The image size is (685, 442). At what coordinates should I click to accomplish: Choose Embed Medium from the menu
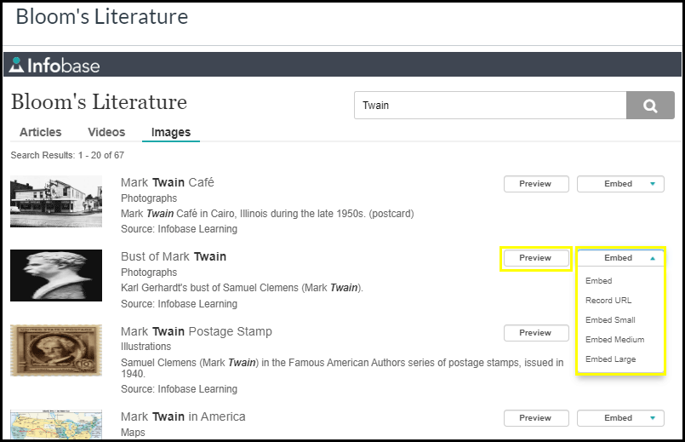(x=614, y=340)
